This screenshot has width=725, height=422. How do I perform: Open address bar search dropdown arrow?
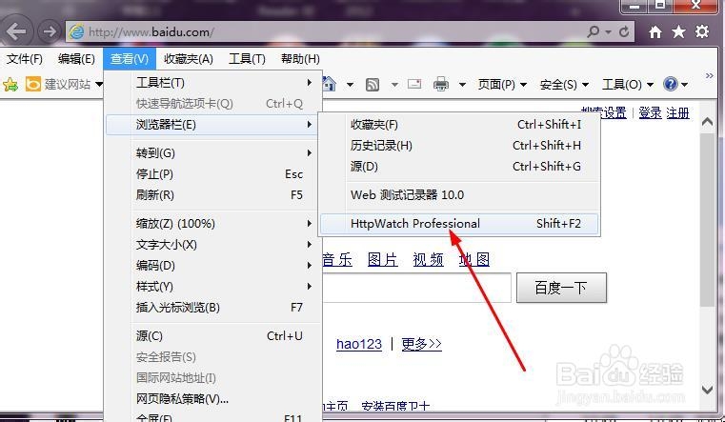click(608, 31)
